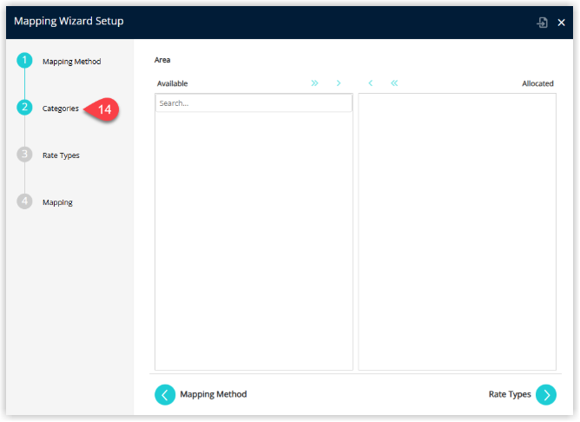580x422 pixels.
Task: Click the Available list heading
Action: pyautogui.click(x=173, y=83)
